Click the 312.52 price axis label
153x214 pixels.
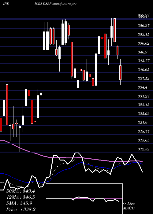tap(143, 149)
